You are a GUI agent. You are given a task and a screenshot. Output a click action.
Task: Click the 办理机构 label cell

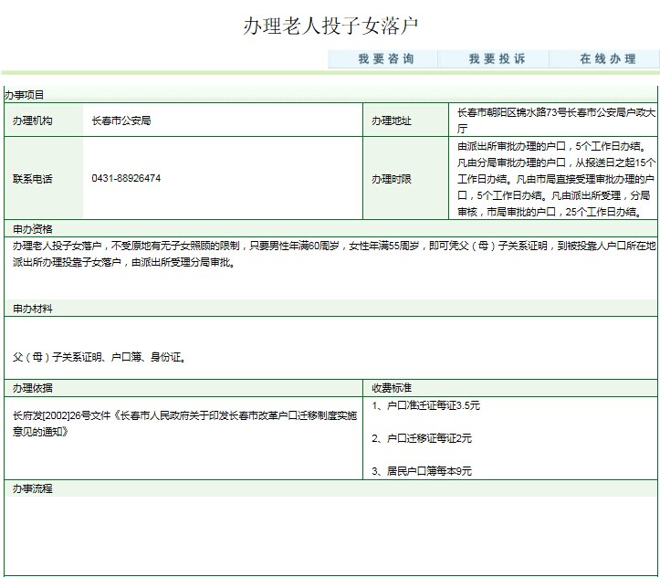(44, 121)
